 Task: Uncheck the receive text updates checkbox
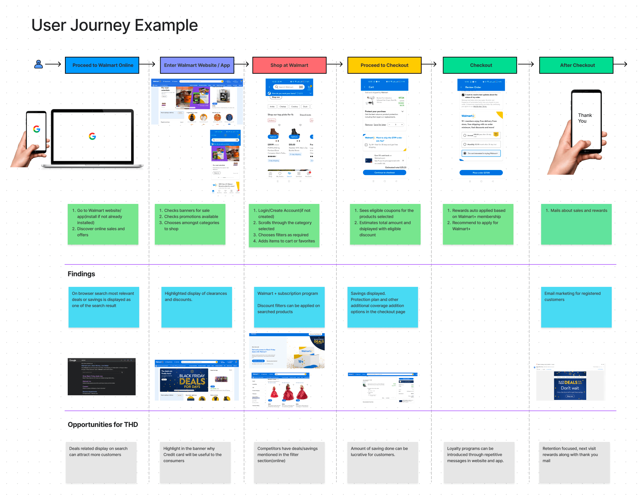pyautogui.click(x=463, y=95)
